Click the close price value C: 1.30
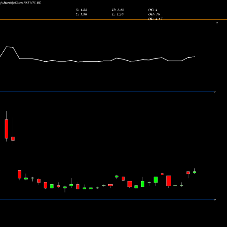 click(x=81, y=15)
